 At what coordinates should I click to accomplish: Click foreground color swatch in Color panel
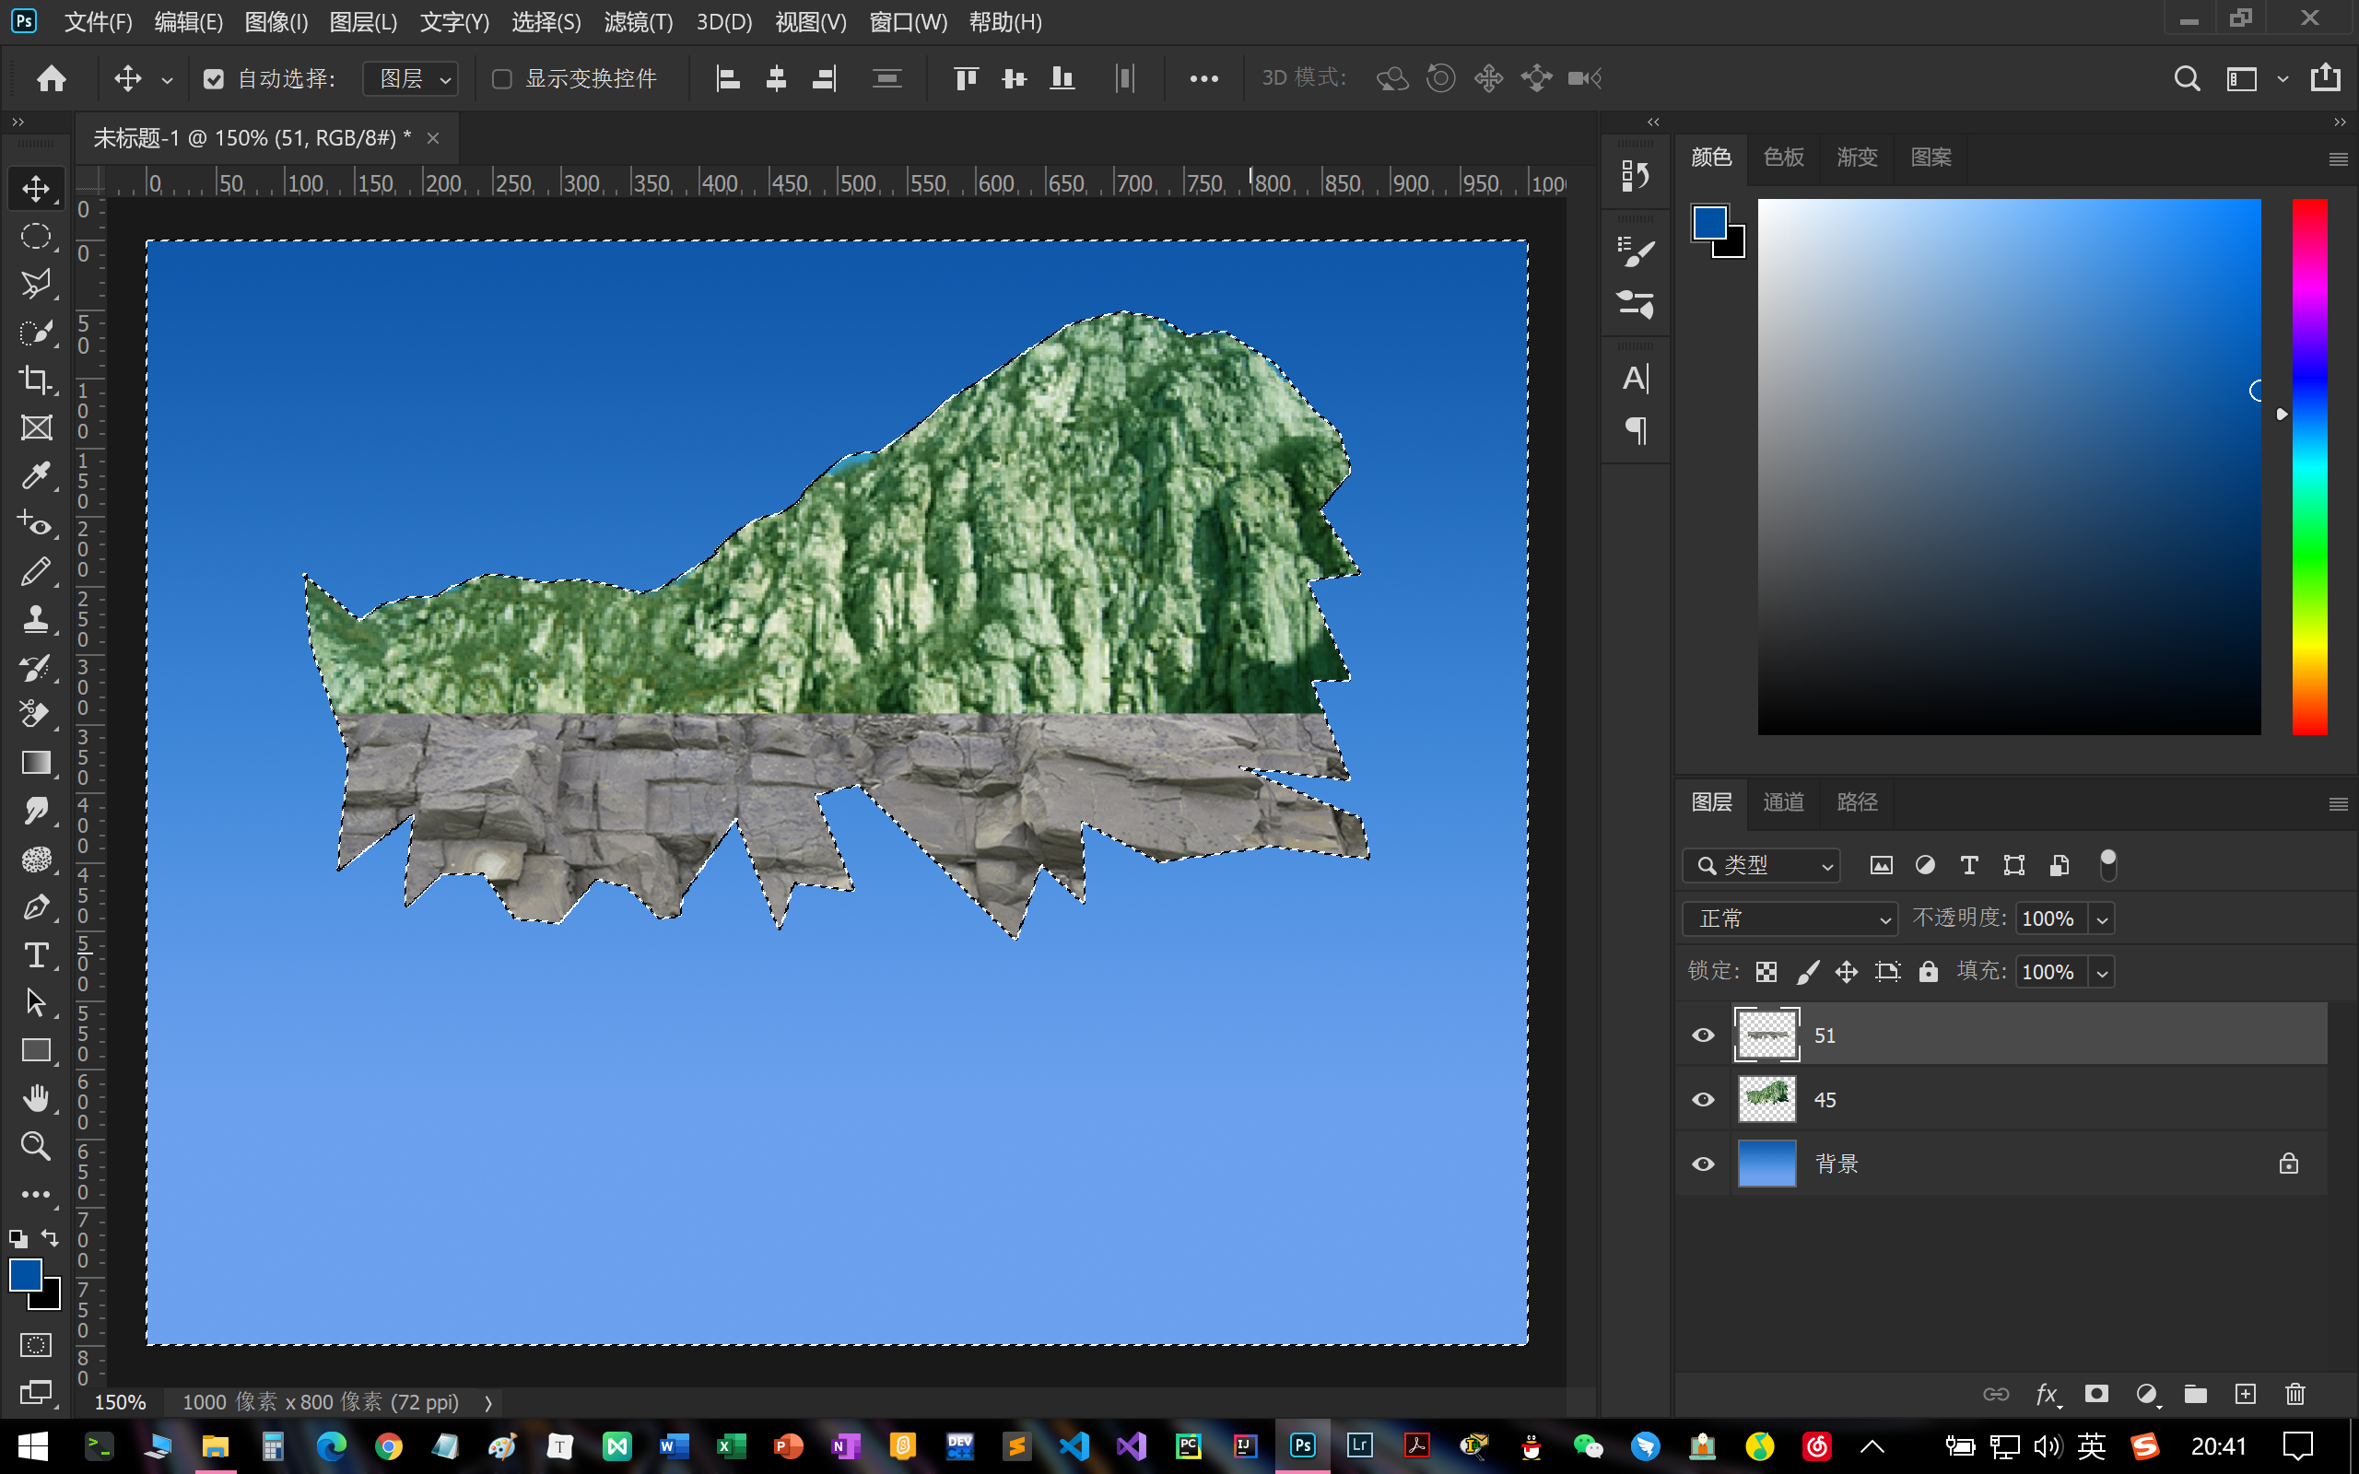1708,222
